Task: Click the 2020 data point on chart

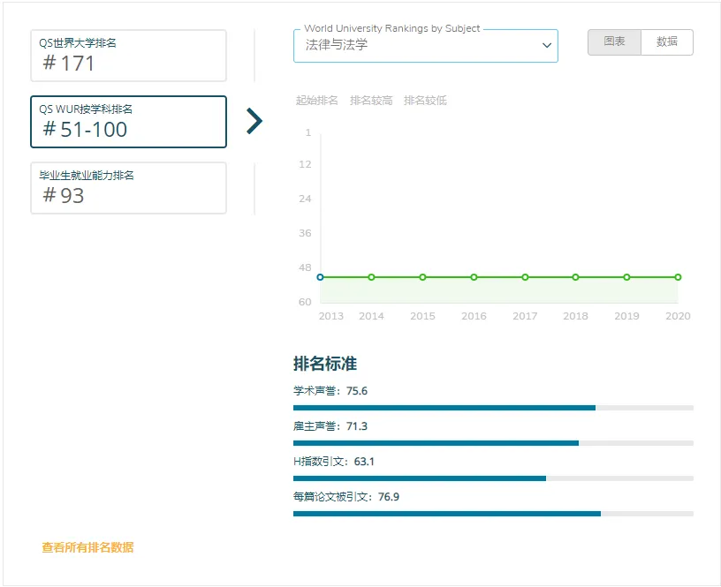Action: pyautogui.click(x=678, y=277)
